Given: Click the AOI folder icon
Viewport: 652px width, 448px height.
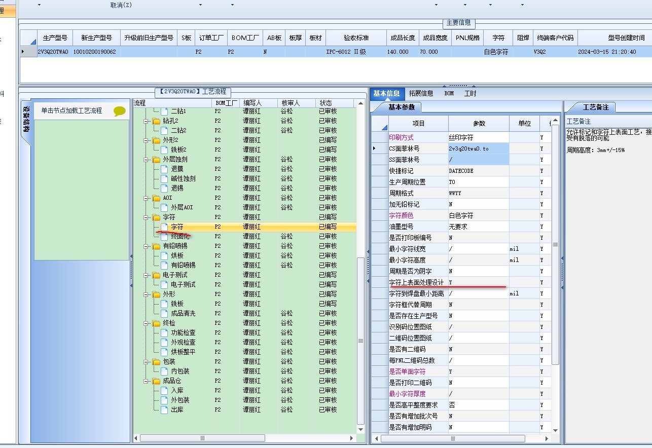Looking at the screenshot, I should click(156, 198).
